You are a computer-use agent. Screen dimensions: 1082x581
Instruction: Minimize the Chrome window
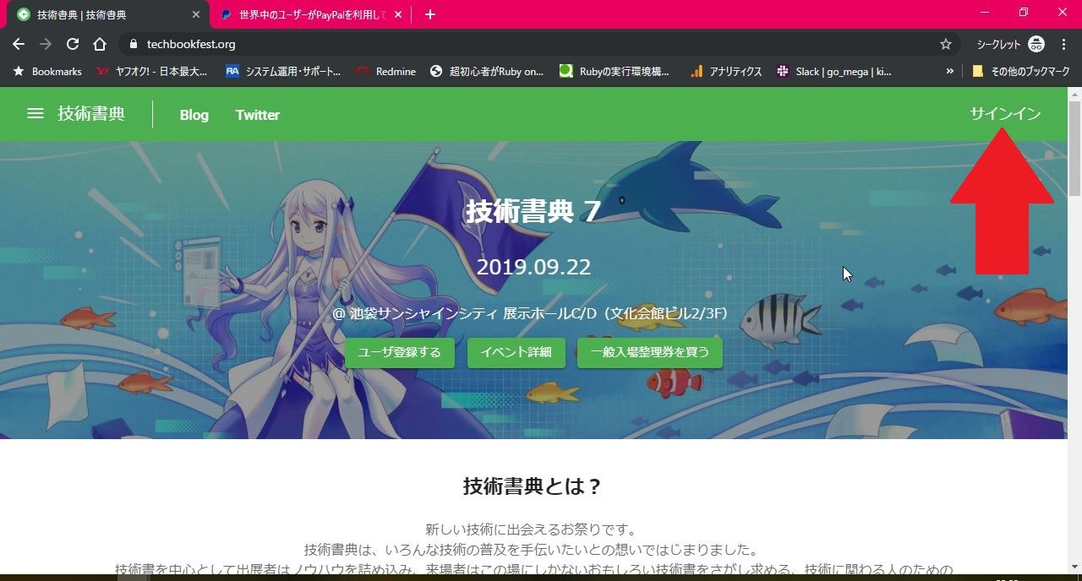coord(985,13)
